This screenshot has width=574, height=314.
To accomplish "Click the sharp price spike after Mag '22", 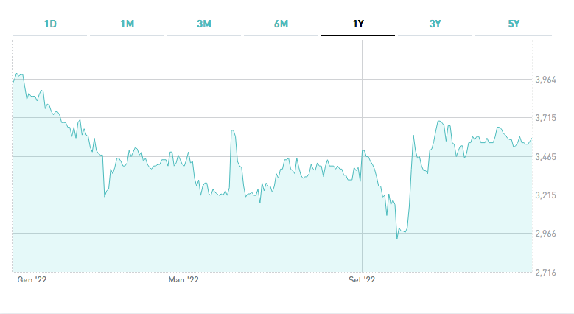I will (x=232, y=130).
